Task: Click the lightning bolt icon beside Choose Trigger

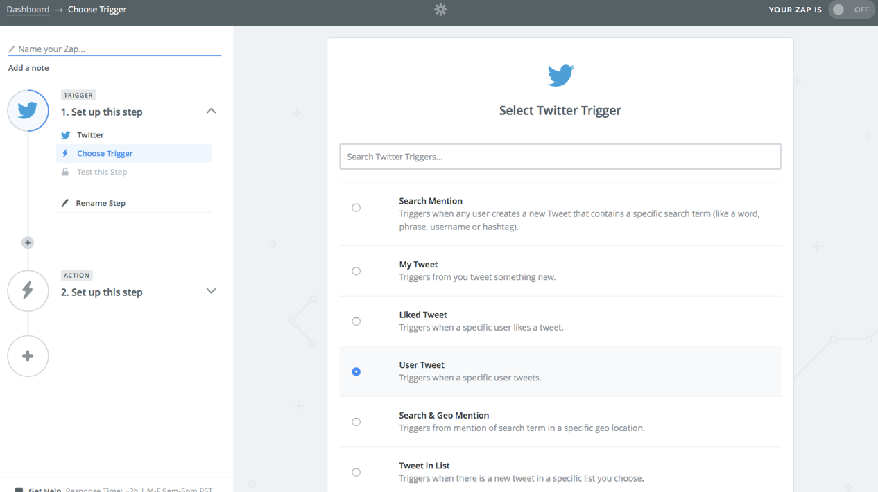Action: pyautogui.click(x=65, y=153)
